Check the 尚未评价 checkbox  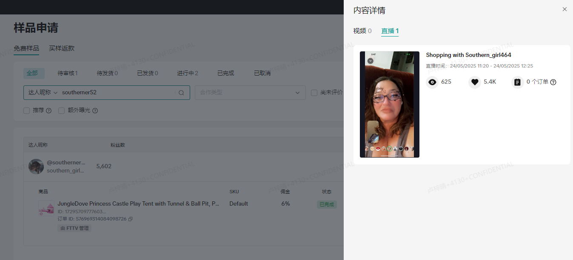314,93
